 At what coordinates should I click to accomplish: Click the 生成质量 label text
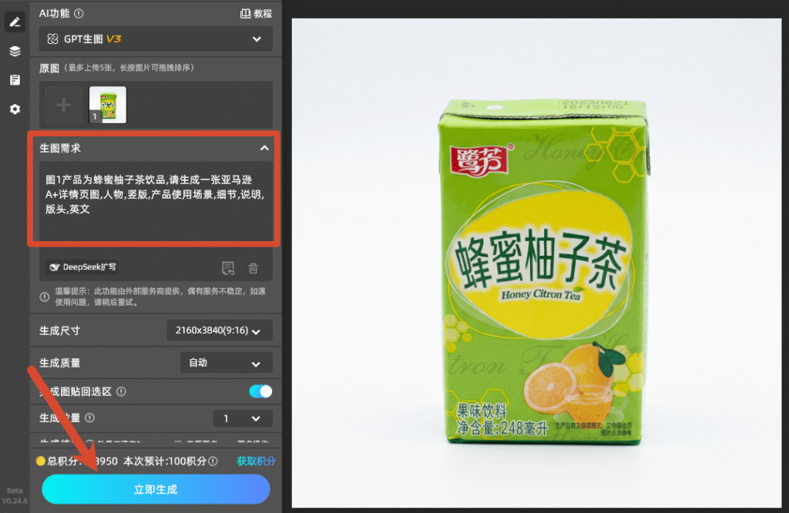tap(59, 363)
